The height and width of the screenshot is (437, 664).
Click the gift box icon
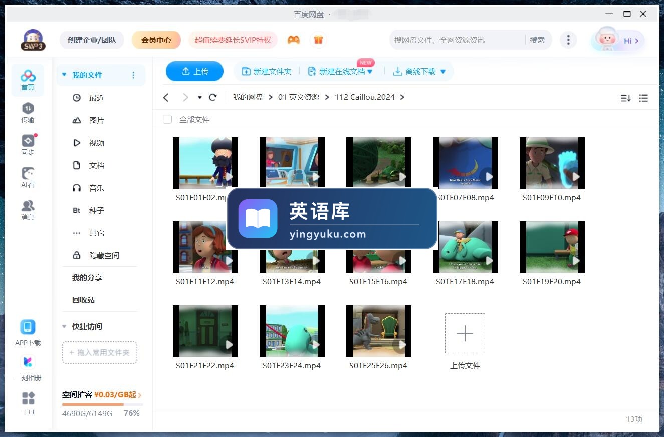click(318, 40)
